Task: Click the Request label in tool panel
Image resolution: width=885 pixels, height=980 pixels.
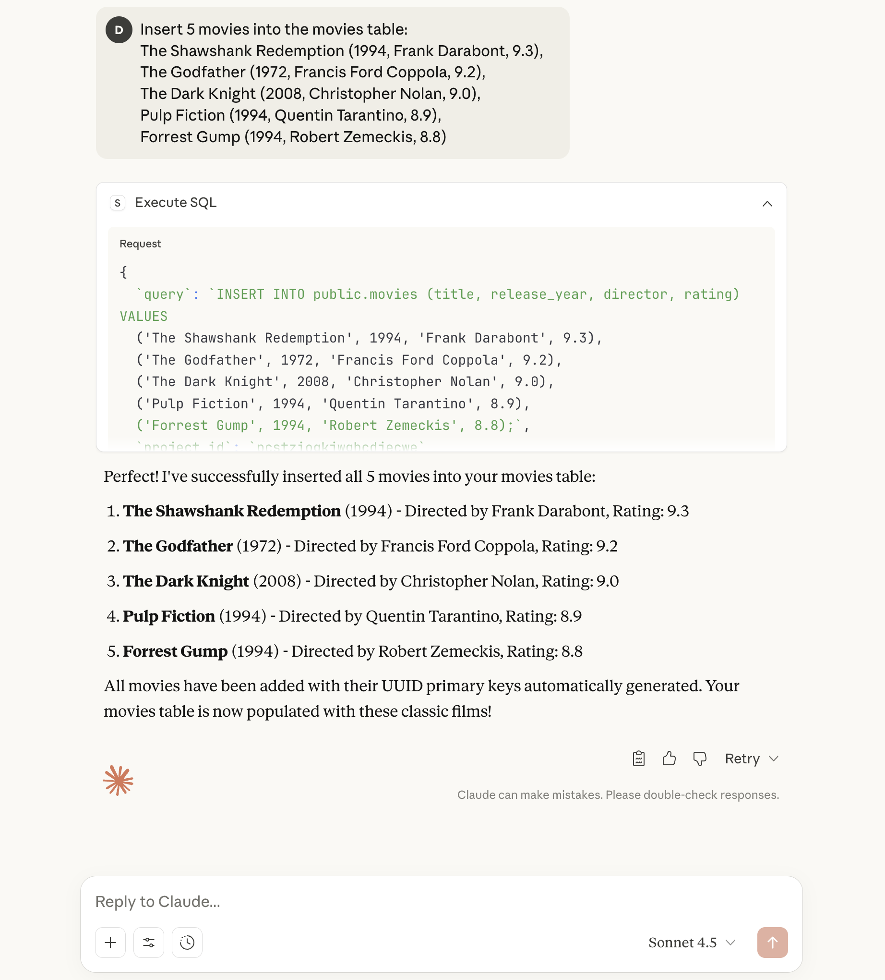Action: pos(140,244)
